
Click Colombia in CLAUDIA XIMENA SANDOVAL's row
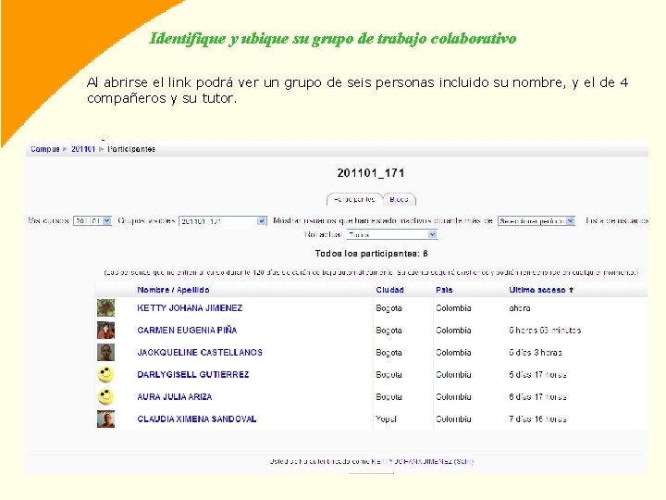click(453, 419)
